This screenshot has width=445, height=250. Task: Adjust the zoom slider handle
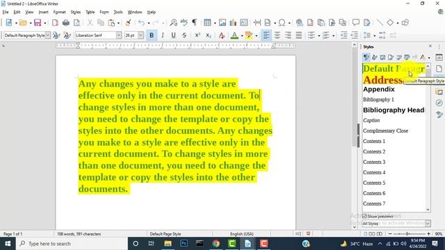(x=407, y=234)
